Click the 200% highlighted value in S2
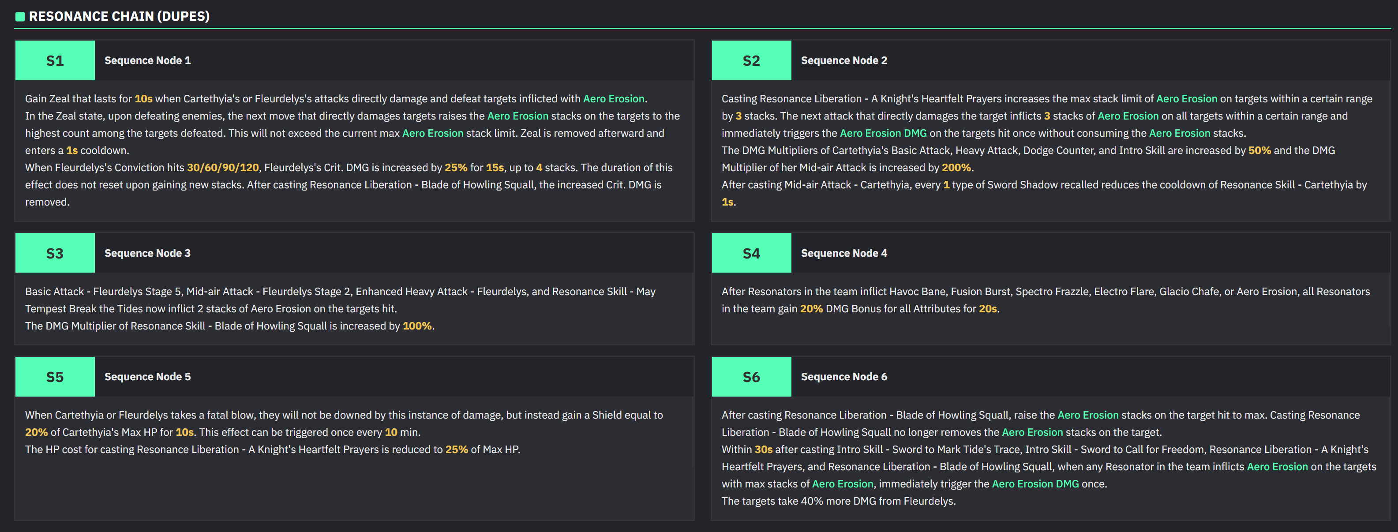 956,168
